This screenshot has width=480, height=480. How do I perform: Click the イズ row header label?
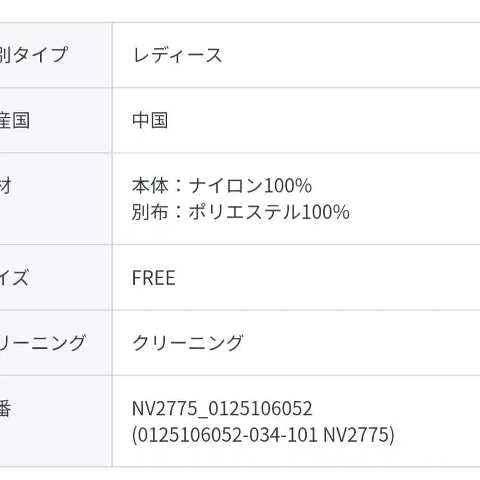coord(14,278)
